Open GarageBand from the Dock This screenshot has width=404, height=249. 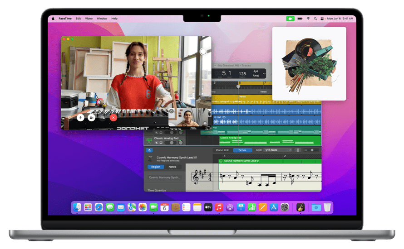pyautogui.click(x=301, y=207)
